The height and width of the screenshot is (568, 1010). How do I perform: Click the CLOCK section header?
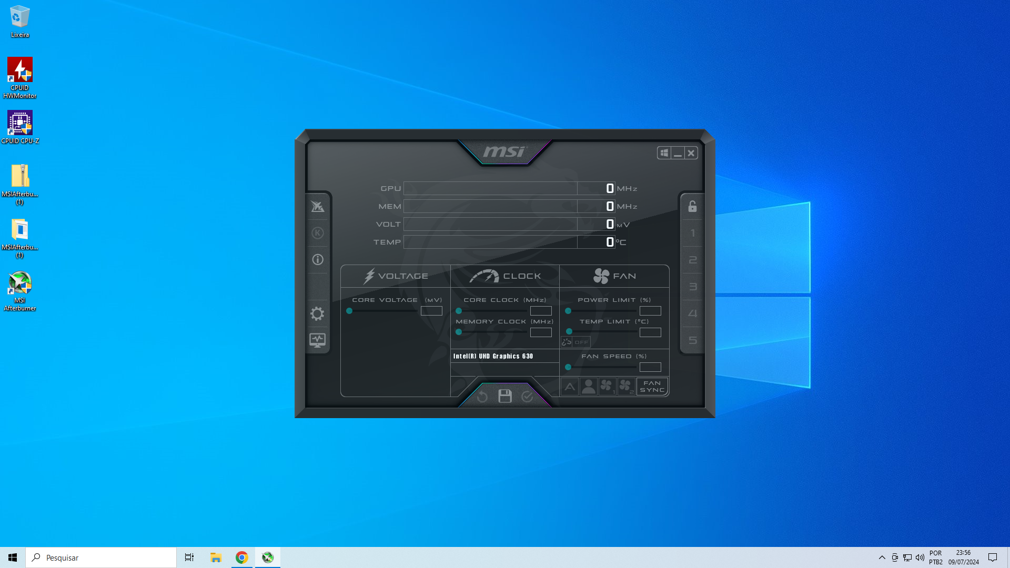click(505, 276)
